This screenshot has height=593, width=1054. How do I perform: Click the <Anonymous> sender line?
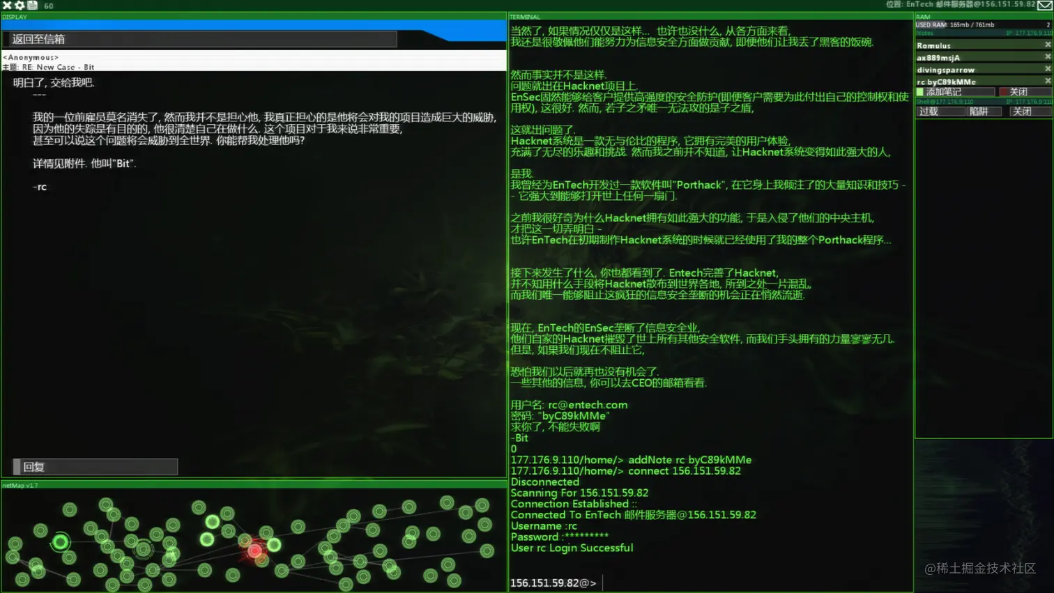tap(31, 57)
